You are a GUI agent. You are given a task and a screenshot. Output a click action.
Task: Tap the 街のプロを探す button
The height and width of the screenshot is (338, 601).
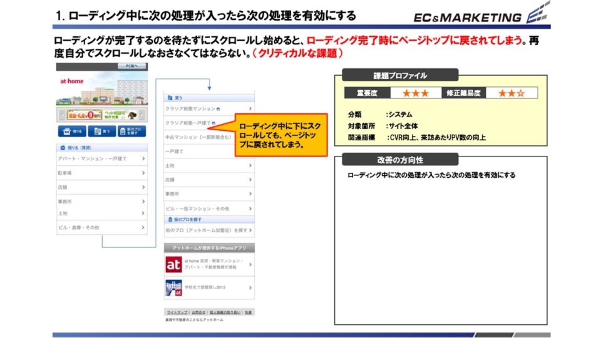pos(131,131)
